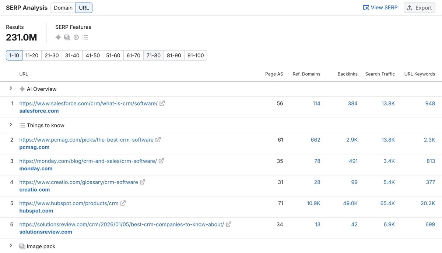The image size is (442, 253).
Task: Click the Ref. Domains column header
Action: tap(306, 74)
